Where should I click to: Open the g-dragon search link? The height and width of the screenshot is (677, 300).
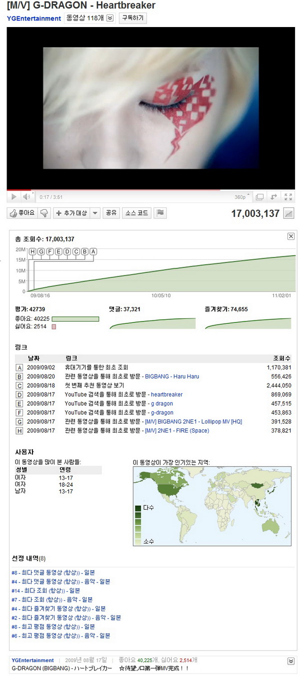coord(162,413)
